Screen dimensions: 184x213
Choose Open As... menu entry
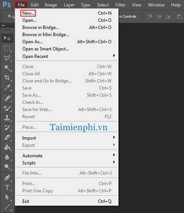pyautogui.click(x=67, y=42)
